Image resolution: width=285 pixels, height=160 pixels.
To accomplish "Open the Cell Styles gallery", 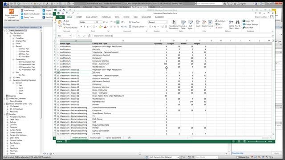I will 190,24.
